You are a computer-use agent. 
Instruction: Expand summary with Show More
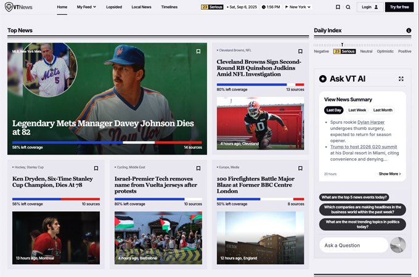pyautogui.click(x=389, y=174)
